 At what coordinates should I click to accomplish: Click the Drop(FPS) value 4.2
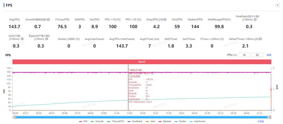[156, 27]
